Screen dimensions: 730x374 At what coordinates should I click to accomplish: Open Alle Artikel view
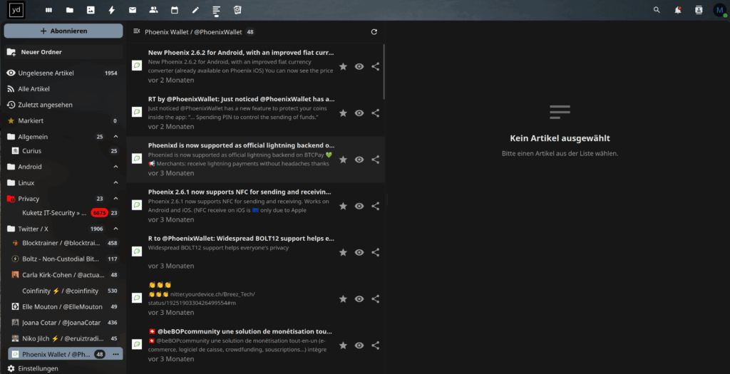63,89
